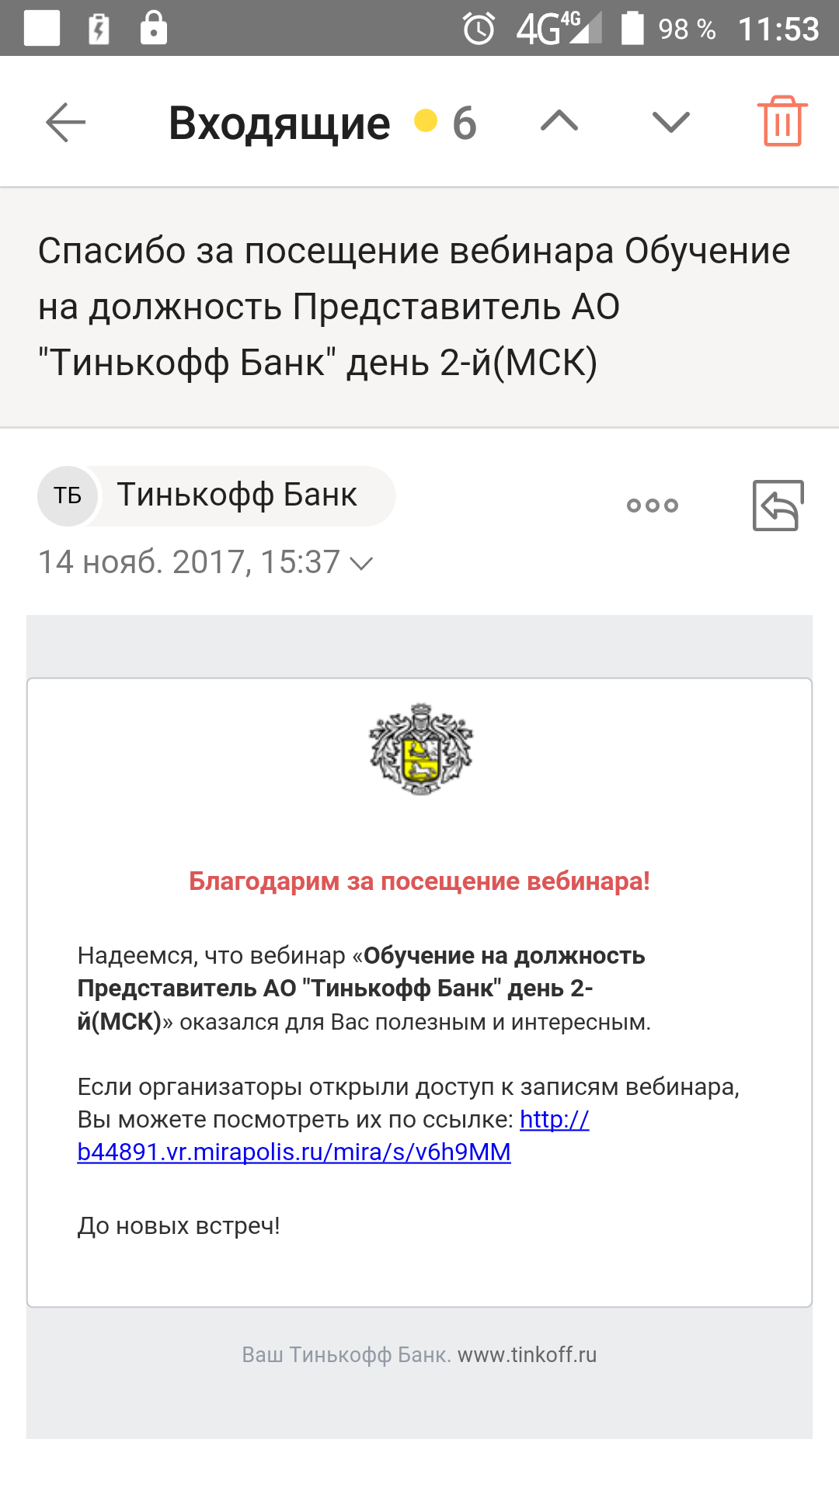The height and width of the screenshot is (1491, 839).
Task: Go to next message with down chevron
Action: tap(671, 122)
